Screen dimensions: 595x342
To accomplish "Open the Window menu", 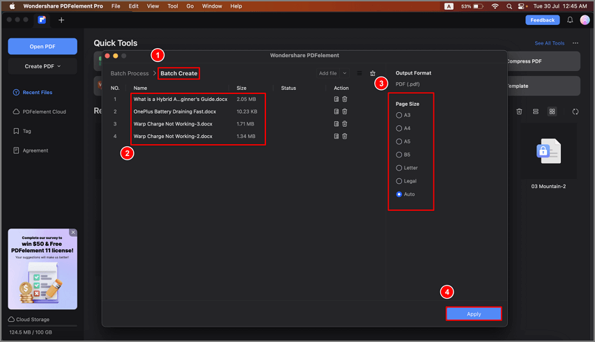I will pyautogui.click(x=212, y=6).
